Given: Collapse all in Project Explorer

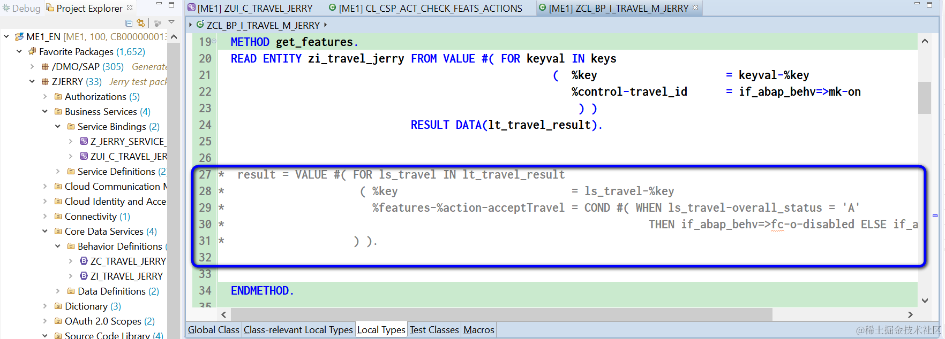Looking at the screenshot, I should point(129,23).
